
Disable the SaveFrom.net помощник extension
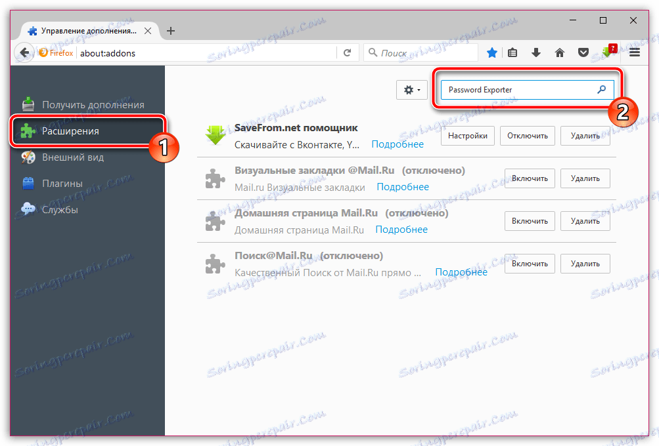click(526, 135)
